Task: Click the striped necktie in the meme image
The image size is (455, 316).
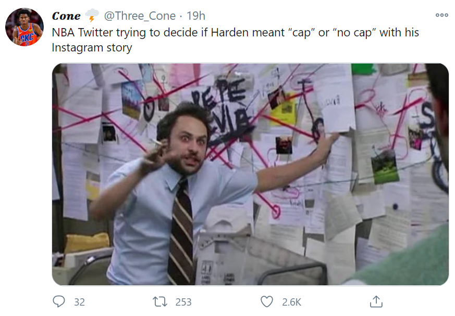Action: pyautogui.click(x=182, y=232)
